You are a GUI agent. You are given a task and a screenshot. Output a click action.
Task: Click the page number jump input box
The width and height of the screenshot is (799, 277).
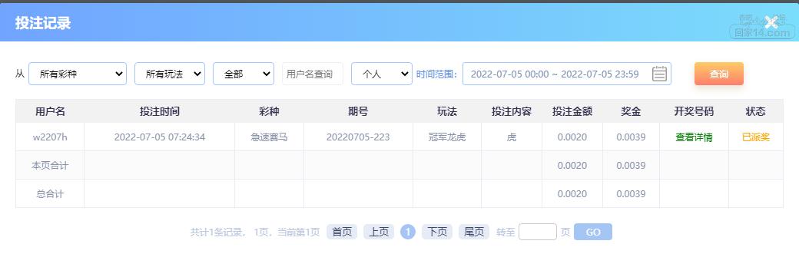[x=538, y=232]
